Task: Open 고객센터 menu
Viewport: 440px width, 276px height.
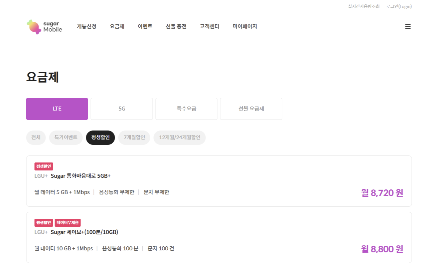Action: (x=210, y=26)
